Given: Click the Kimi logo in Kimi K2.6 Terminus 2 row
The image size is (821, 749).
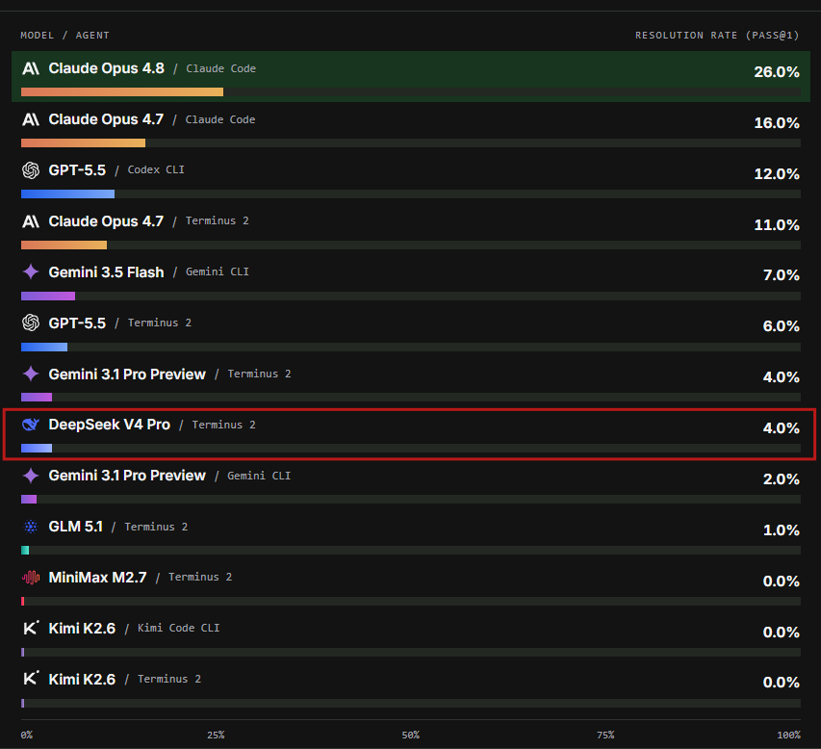Looking at the screenshot, I should point(31,679).
